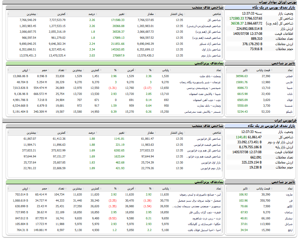Select بازار اول فرابورس index row

(115, 163)
